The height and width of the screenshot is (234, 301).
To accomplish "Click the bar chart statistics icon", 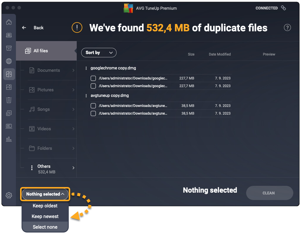I will [x=9, y=139].
